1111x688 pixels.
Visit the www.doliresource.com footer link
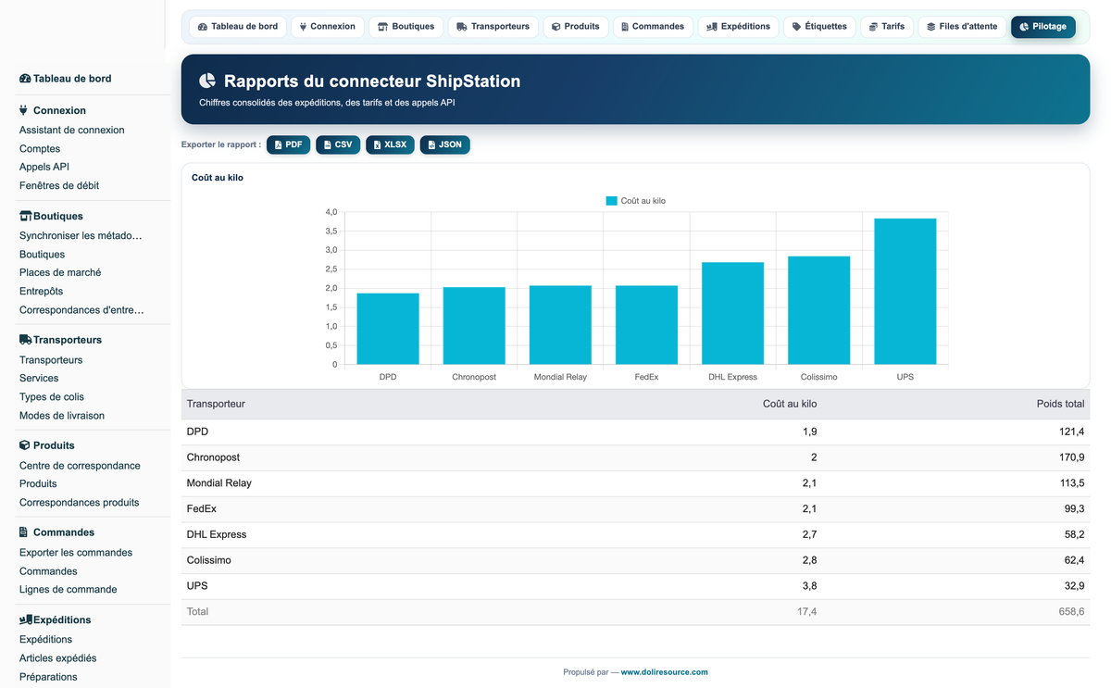tap(664, 672)
